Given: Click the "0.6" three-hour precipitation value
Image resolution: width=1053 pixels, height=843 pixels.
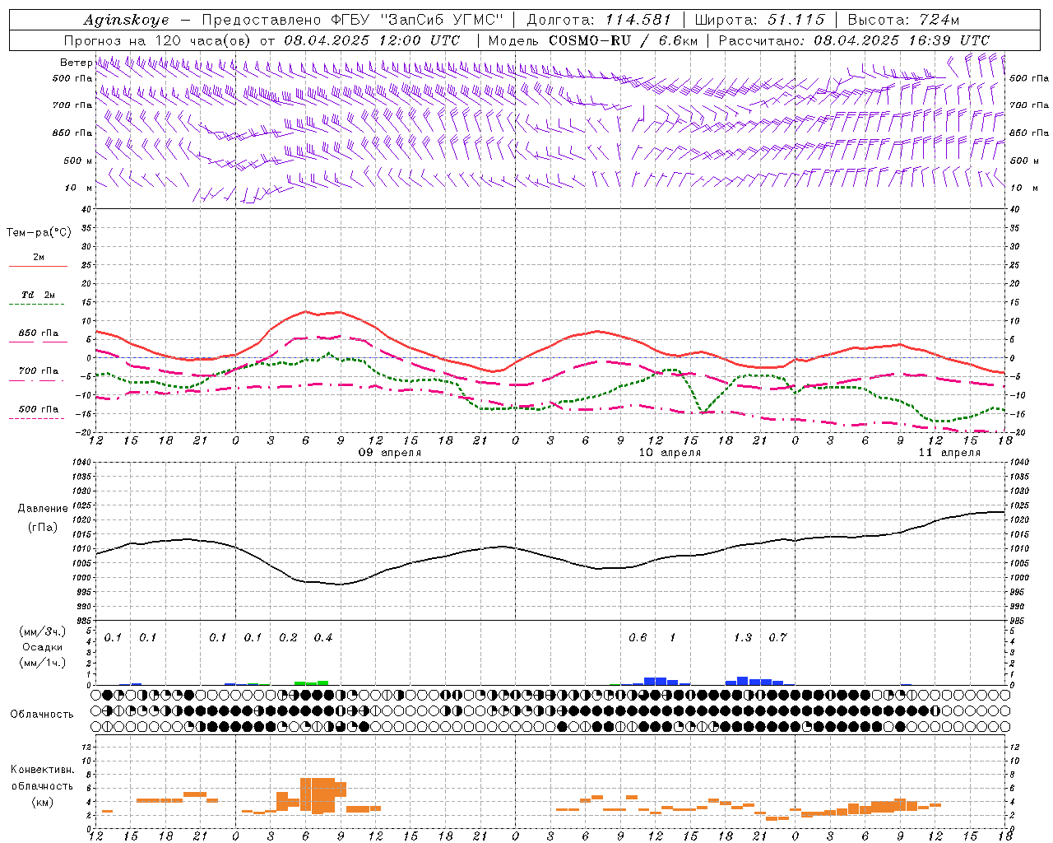Looking at the screenshot, I should point(638,638).
